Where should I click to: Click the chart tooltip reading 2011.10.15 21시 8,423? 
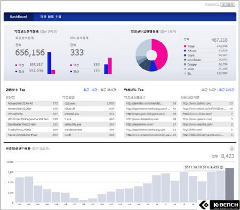[x=203, y=167]
